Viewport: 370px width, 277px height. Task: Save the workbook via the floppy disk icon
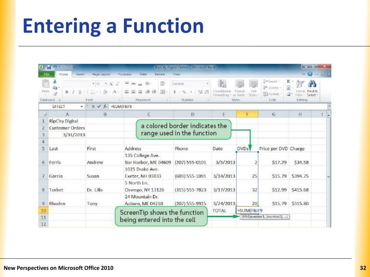coord(49,67)
